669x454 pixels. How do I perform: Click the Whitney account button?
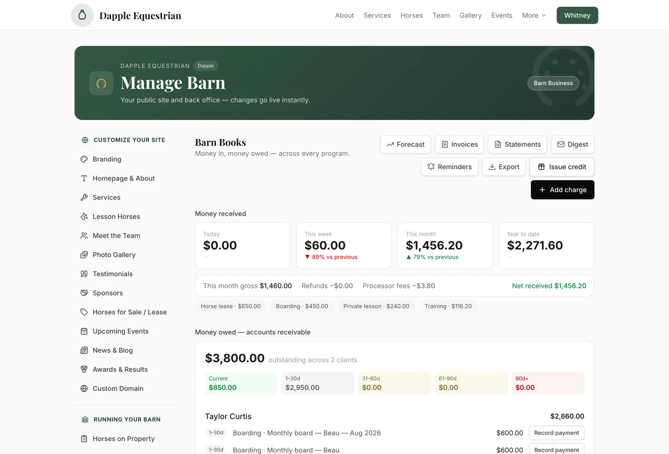tap(577, 15)
